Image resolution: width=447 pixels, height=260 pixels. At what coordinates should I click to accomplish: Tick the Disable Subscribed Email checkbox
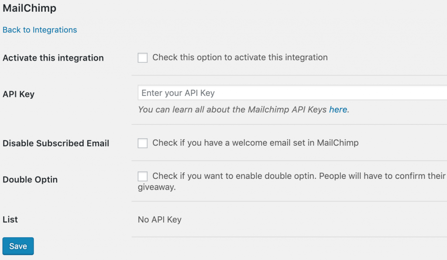tap(143, 143)
